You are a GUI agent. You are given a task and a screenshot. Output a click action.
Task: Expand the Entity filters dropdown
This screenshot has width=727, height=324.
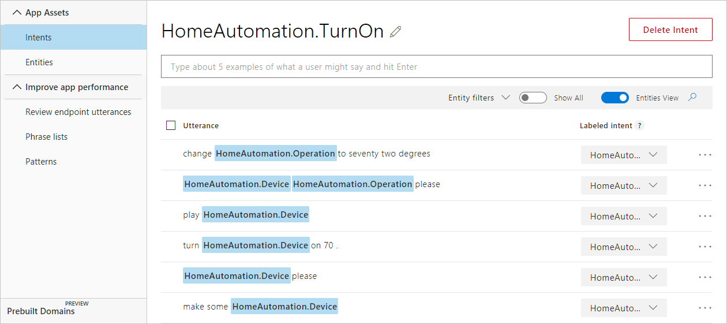point(479,98)
